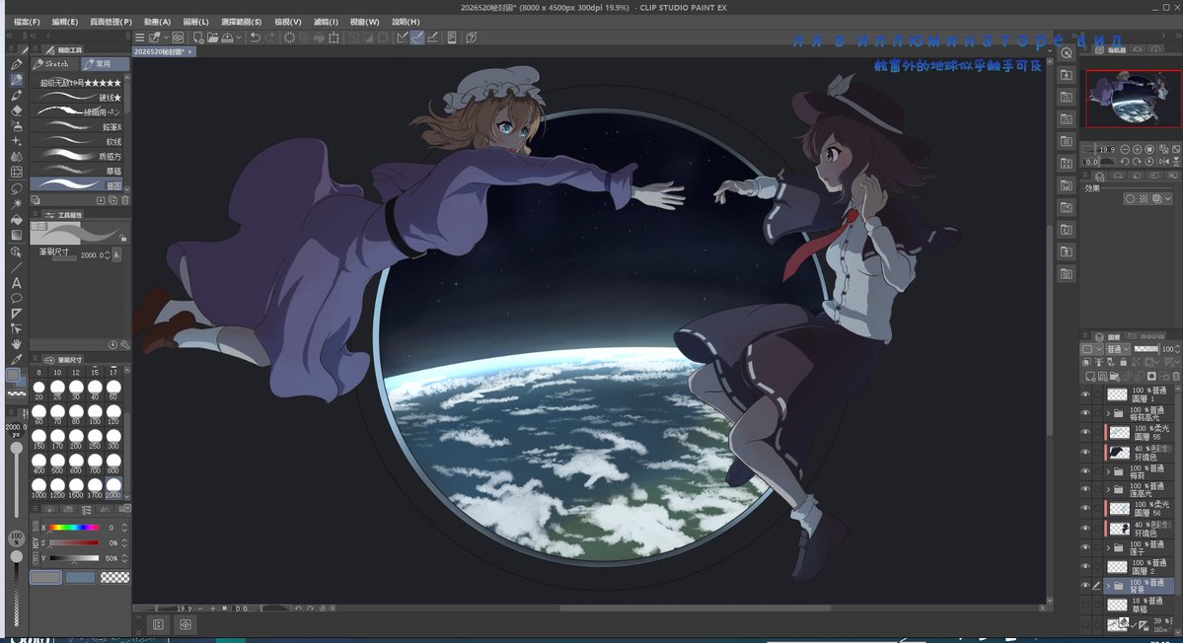Select the Decoration sparkle tool

click(16, 142)
